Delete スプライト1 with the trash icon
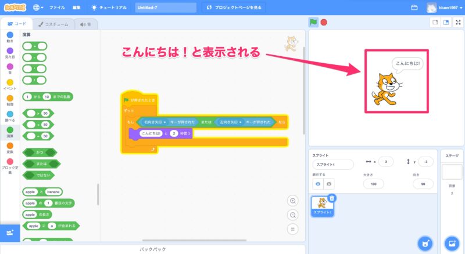The height and width of the screenshot is (254, 465). coord(331,198)
